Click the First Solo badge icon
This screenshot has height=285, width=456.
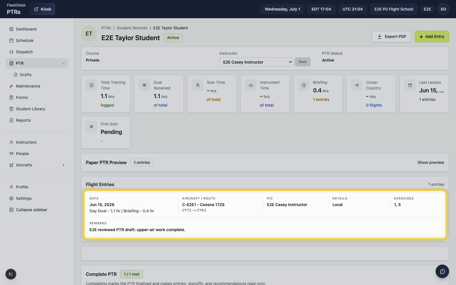click(x=91, y=127)
